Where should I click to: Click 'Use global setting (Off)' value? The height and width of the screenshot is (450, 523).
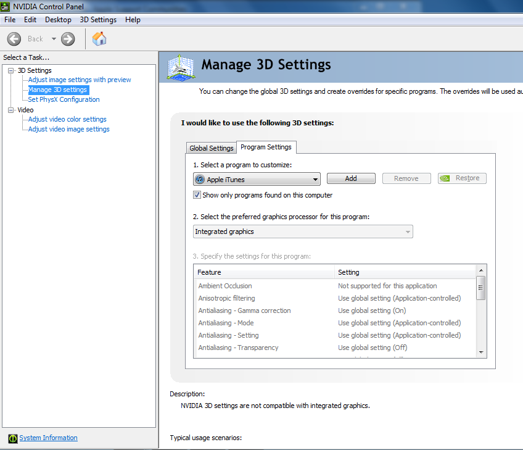coord(373,348)
